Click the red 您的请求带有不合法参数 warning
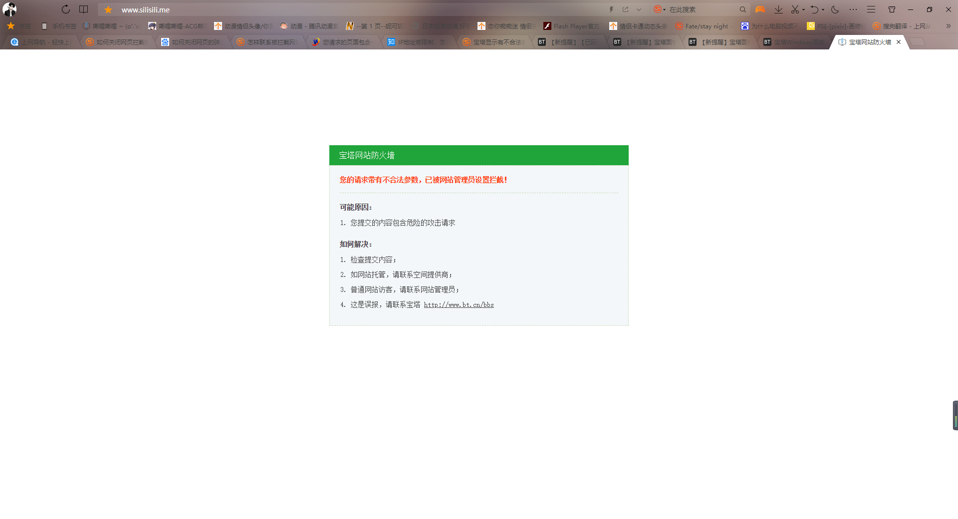Viewport: 958px width, 519px height. pos(423,180)
